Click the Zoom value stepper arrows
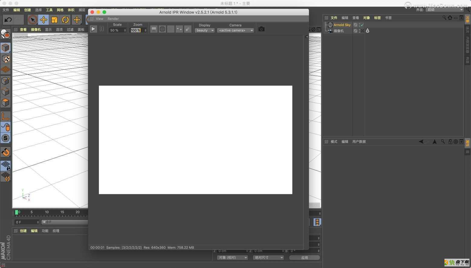This screenshot has width=471, height=268. pyautogui.click(x=145, y=30)
